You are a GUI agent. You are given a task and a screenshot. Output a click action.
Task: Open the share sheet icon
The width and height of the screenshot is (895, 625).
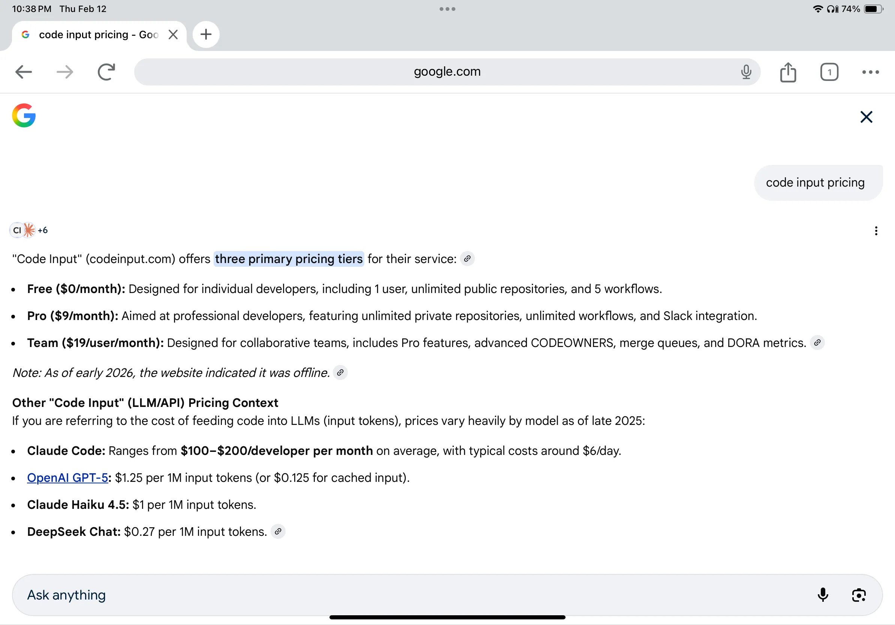788,72
